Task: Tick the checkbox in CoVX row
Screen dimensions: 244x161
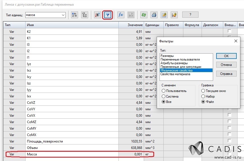Action: (229, 115)
